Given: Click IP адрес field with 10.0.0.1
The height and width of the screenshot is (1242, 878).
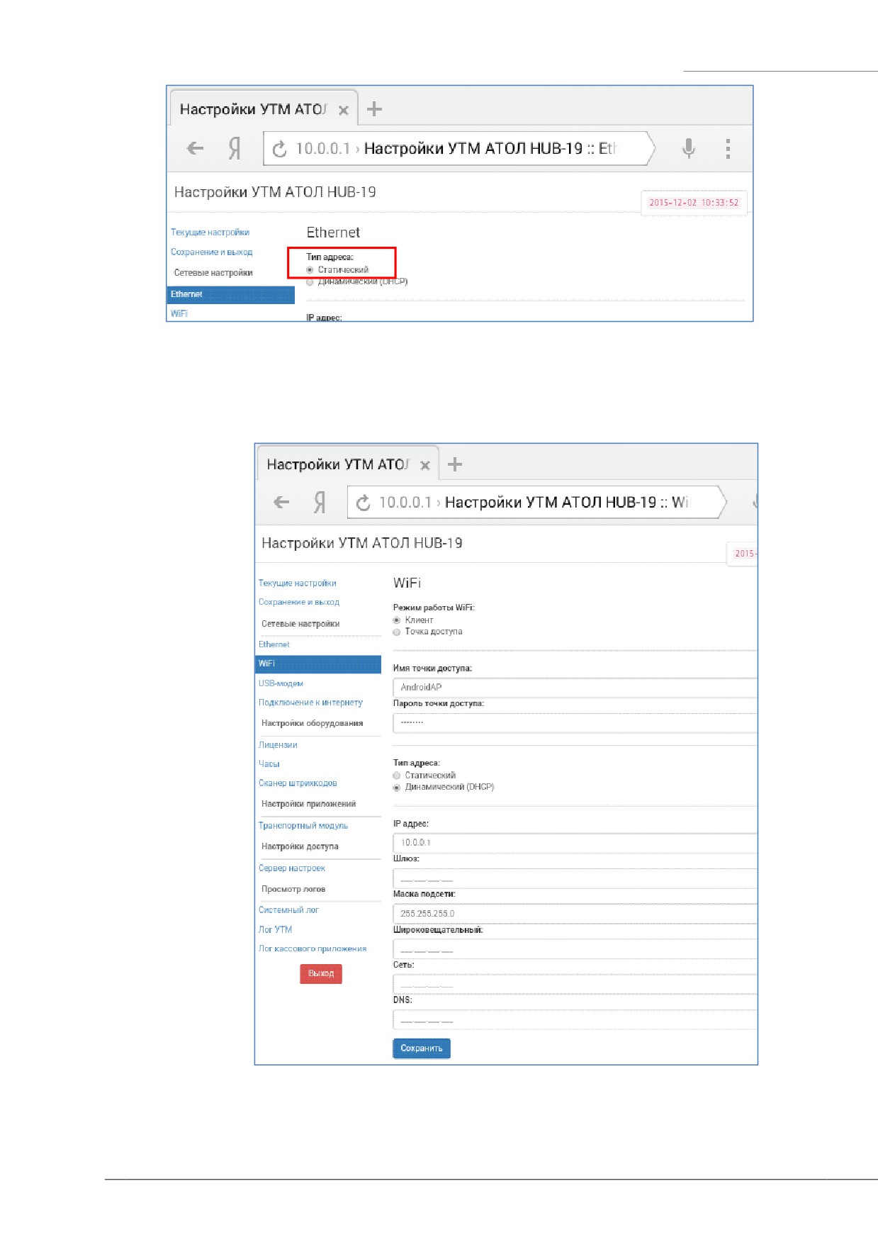Looking at the screenshot, I should coord(575,843).
